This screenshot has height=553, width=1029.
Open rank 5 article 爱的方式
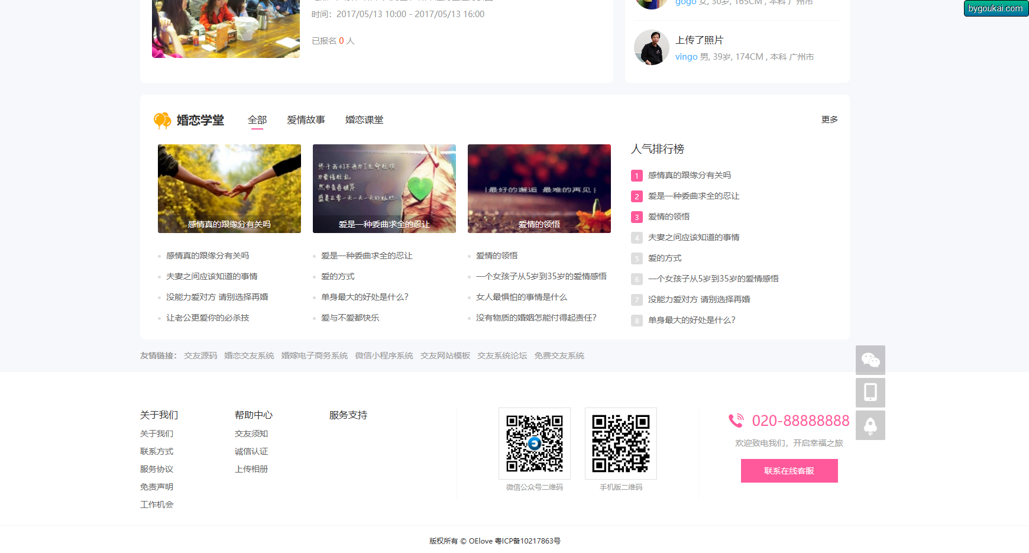pos(665,258)
